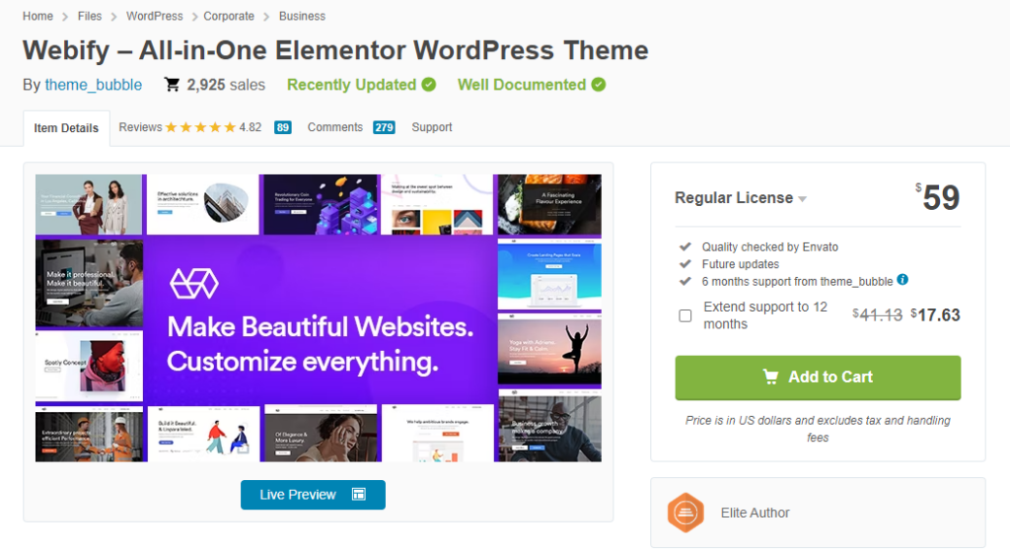Screen dimensions: 1010x550
Task: Click the yoga sunset demo thumbnail
Action: coord(549,350)
